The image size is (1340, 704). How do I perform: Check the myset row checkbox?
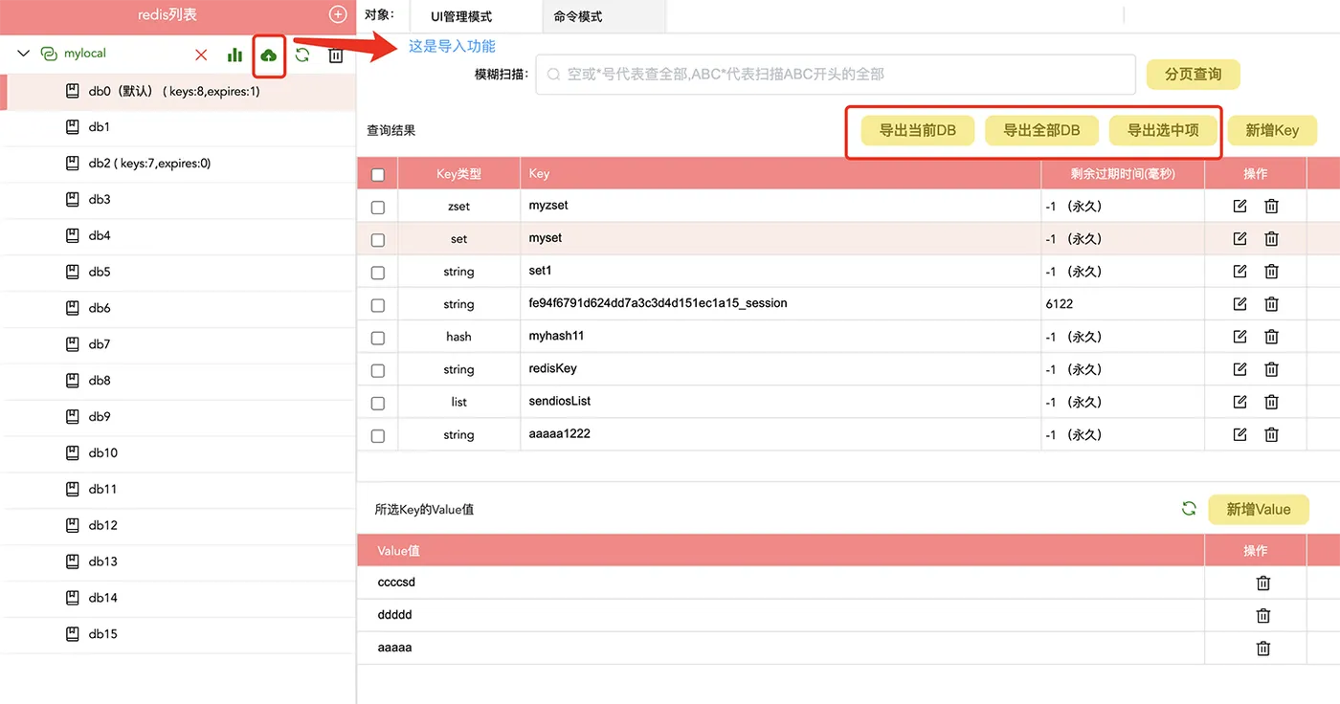(x=378, y=239)
